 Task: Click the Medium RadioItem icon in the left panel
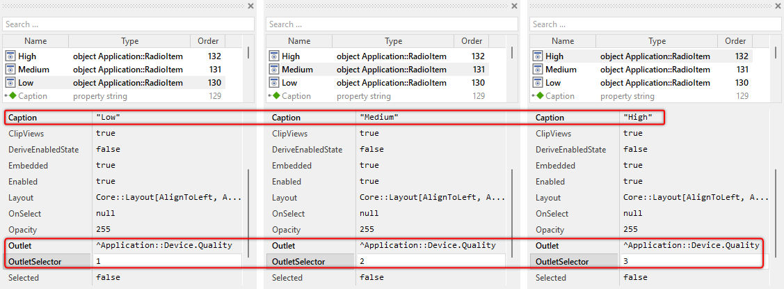pyautogui.click(x=10, y=70)
